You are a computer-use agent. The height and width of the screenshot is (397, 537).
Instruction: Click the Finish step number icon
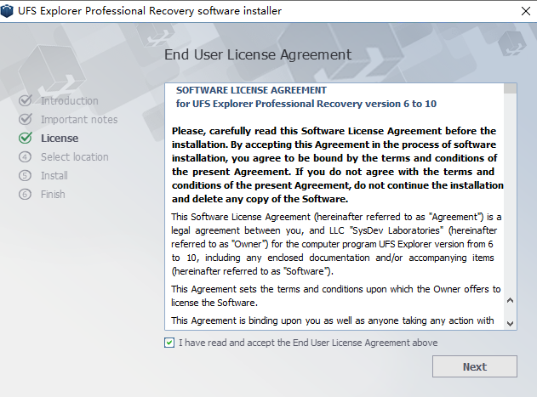tap(25, 195)
